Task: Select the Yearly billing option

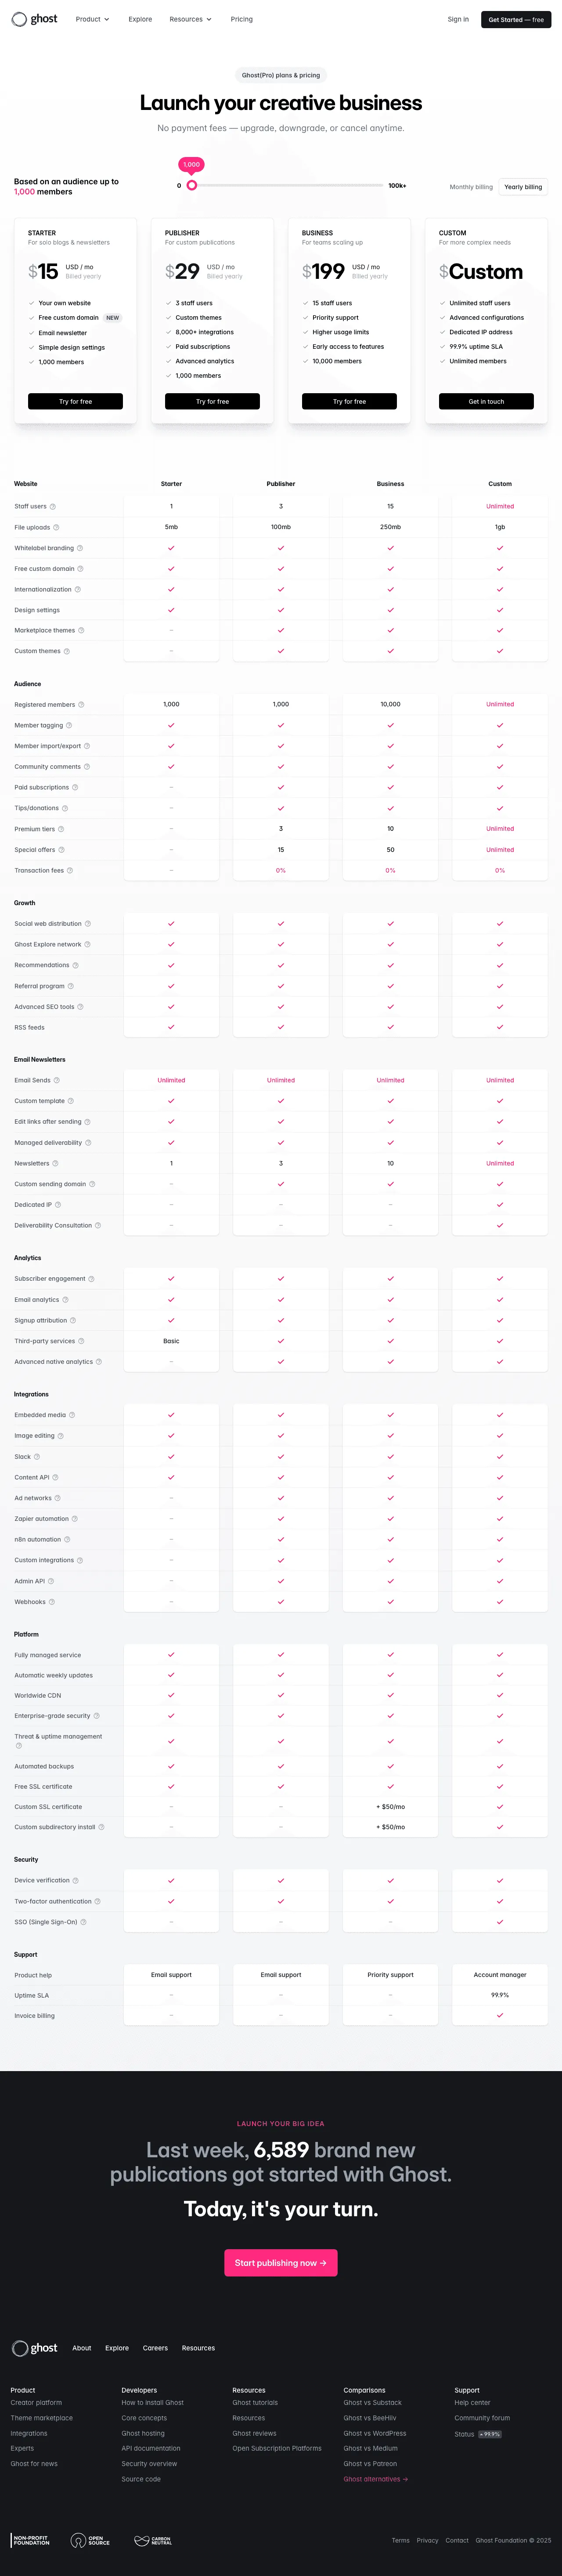Action: (523, 187)
